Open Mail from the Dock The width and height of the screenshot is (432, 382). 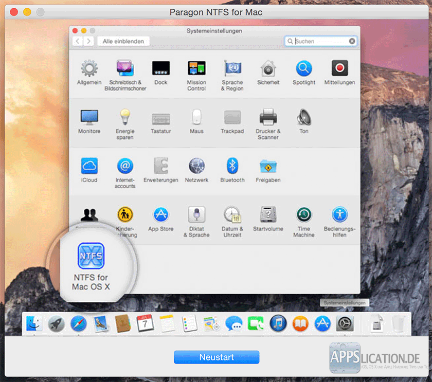[x=101, y=323]
